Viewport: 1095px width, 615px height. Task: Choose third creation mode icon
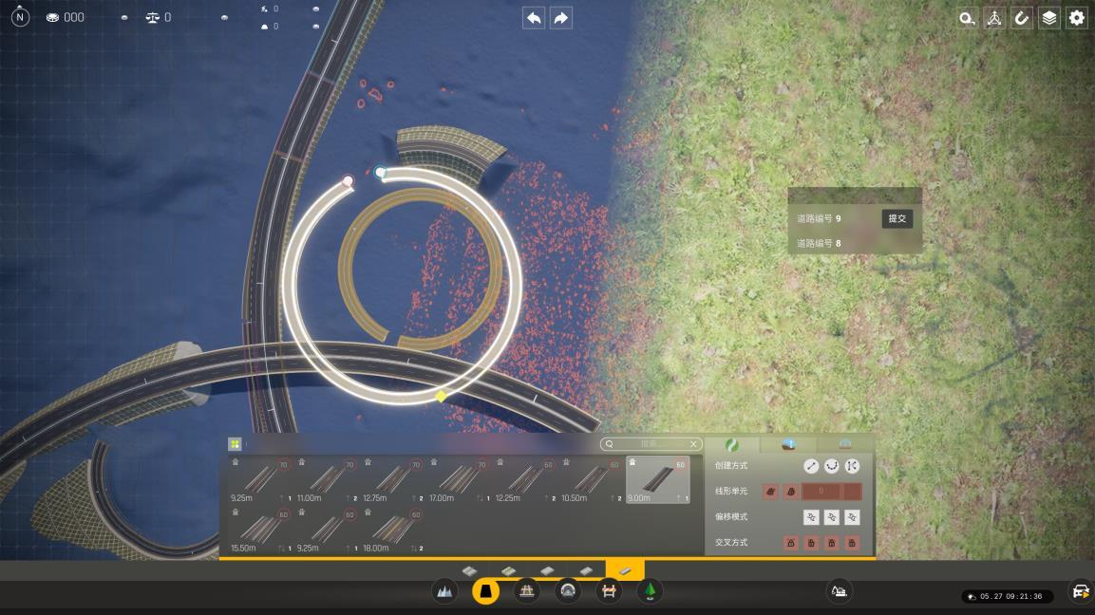852,466
